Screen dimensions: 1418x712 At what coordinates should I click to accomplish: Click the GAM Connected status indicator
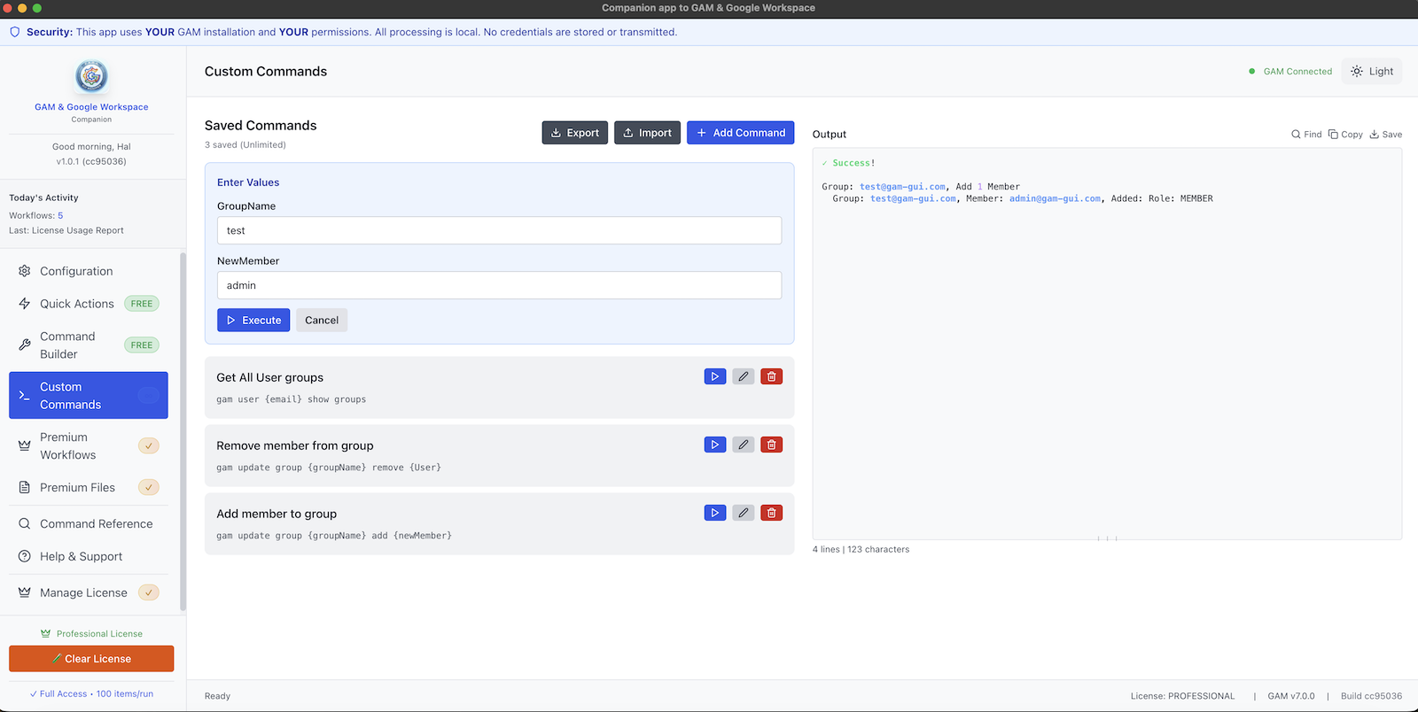1290,72
